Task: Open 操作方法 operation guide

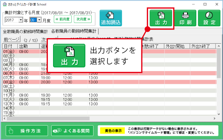Action: (27, 131)
